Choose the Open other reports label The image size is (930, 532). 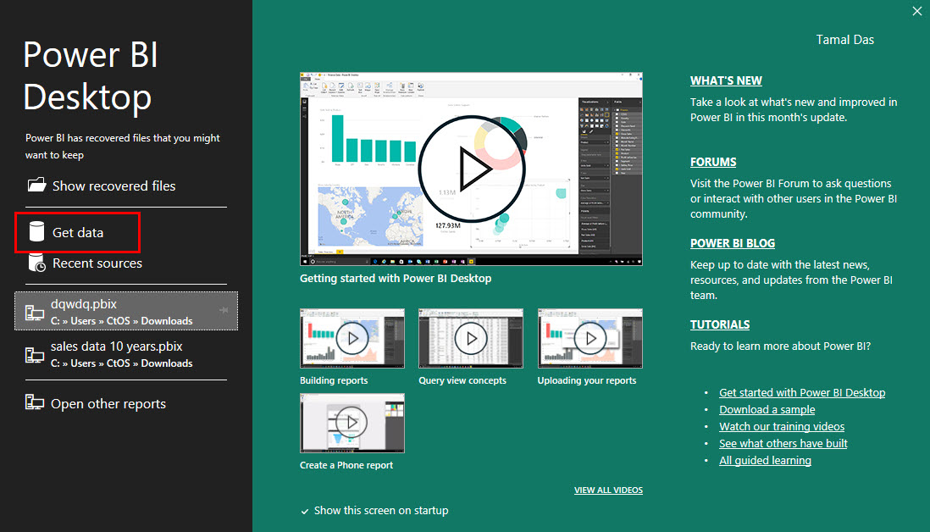[x=108, y=404]
